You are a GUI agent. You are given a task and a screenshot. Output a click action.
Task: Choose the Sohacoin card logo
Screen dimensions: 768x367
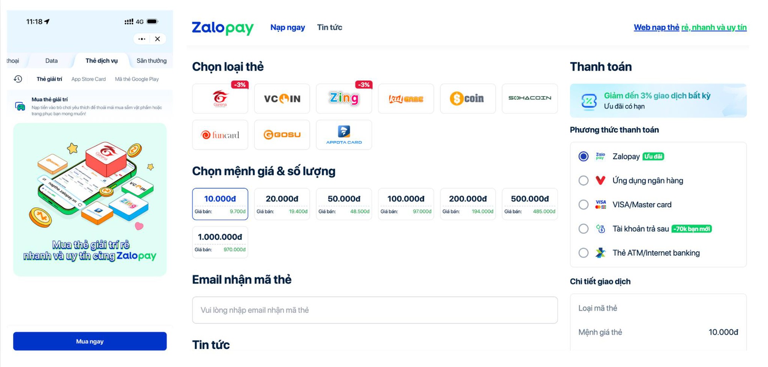point(530,99)
